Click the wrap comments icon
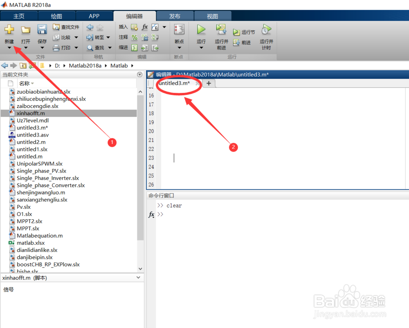409x328 pixels. [x=155, y=38]
